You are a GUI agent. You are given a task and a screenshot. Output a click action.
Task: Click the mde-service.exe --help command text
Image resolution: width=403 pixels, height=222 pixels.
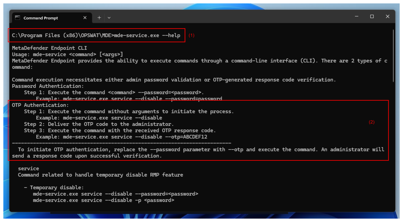point(147,35)
